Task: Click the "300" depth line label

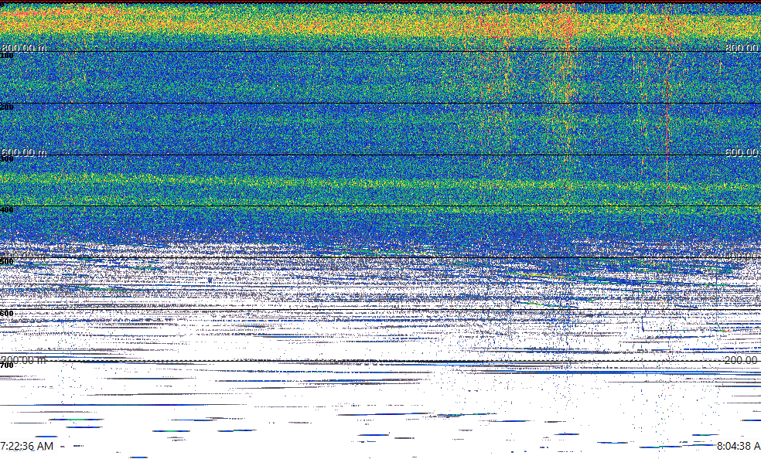Action: pyautogui.click(x=7, y=159)
